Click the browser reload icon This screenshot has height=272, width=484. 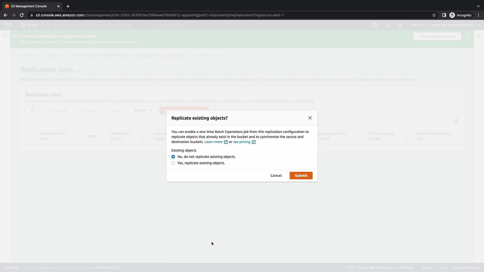coord(22,15)
